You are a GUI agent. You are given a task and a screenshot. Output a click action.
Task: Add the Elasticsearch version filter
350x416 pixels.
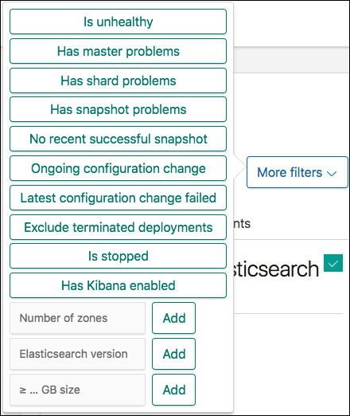[x=173, y=354]
